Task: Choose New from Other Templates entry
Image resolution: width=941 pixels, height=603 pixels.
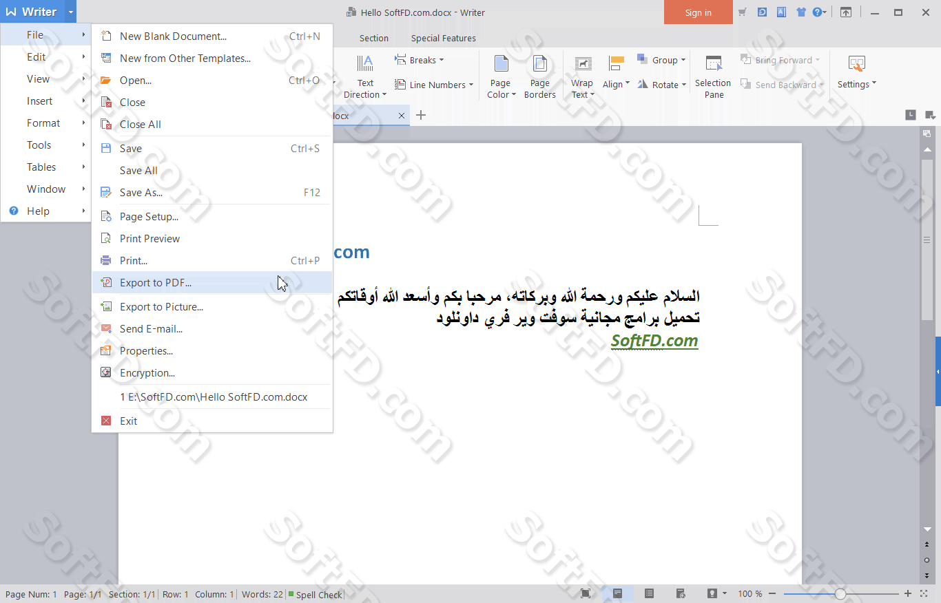Action: coord(212,59)
